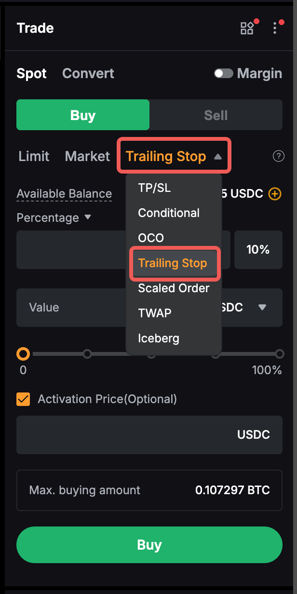The width and height of the screenshot is (297, 594).
Task: Switch to the Sell side
Action: click(216, 116)
